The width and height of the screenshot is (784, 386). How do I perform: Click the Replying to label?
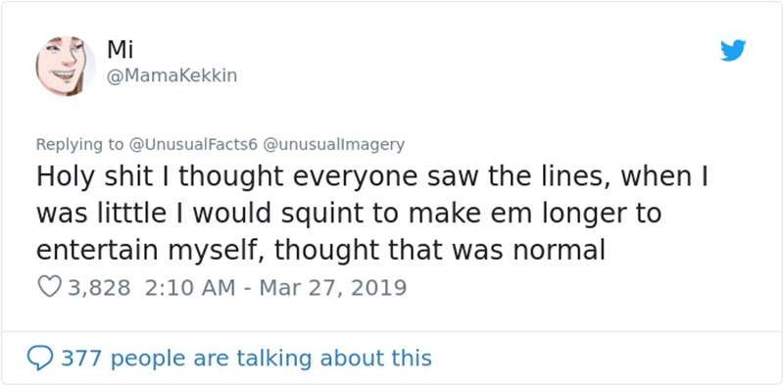79,145
